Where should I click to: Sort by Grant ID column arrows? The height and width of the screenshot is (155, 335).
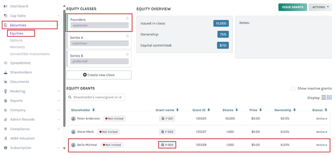pyautogui.click(x=209, y=110)
